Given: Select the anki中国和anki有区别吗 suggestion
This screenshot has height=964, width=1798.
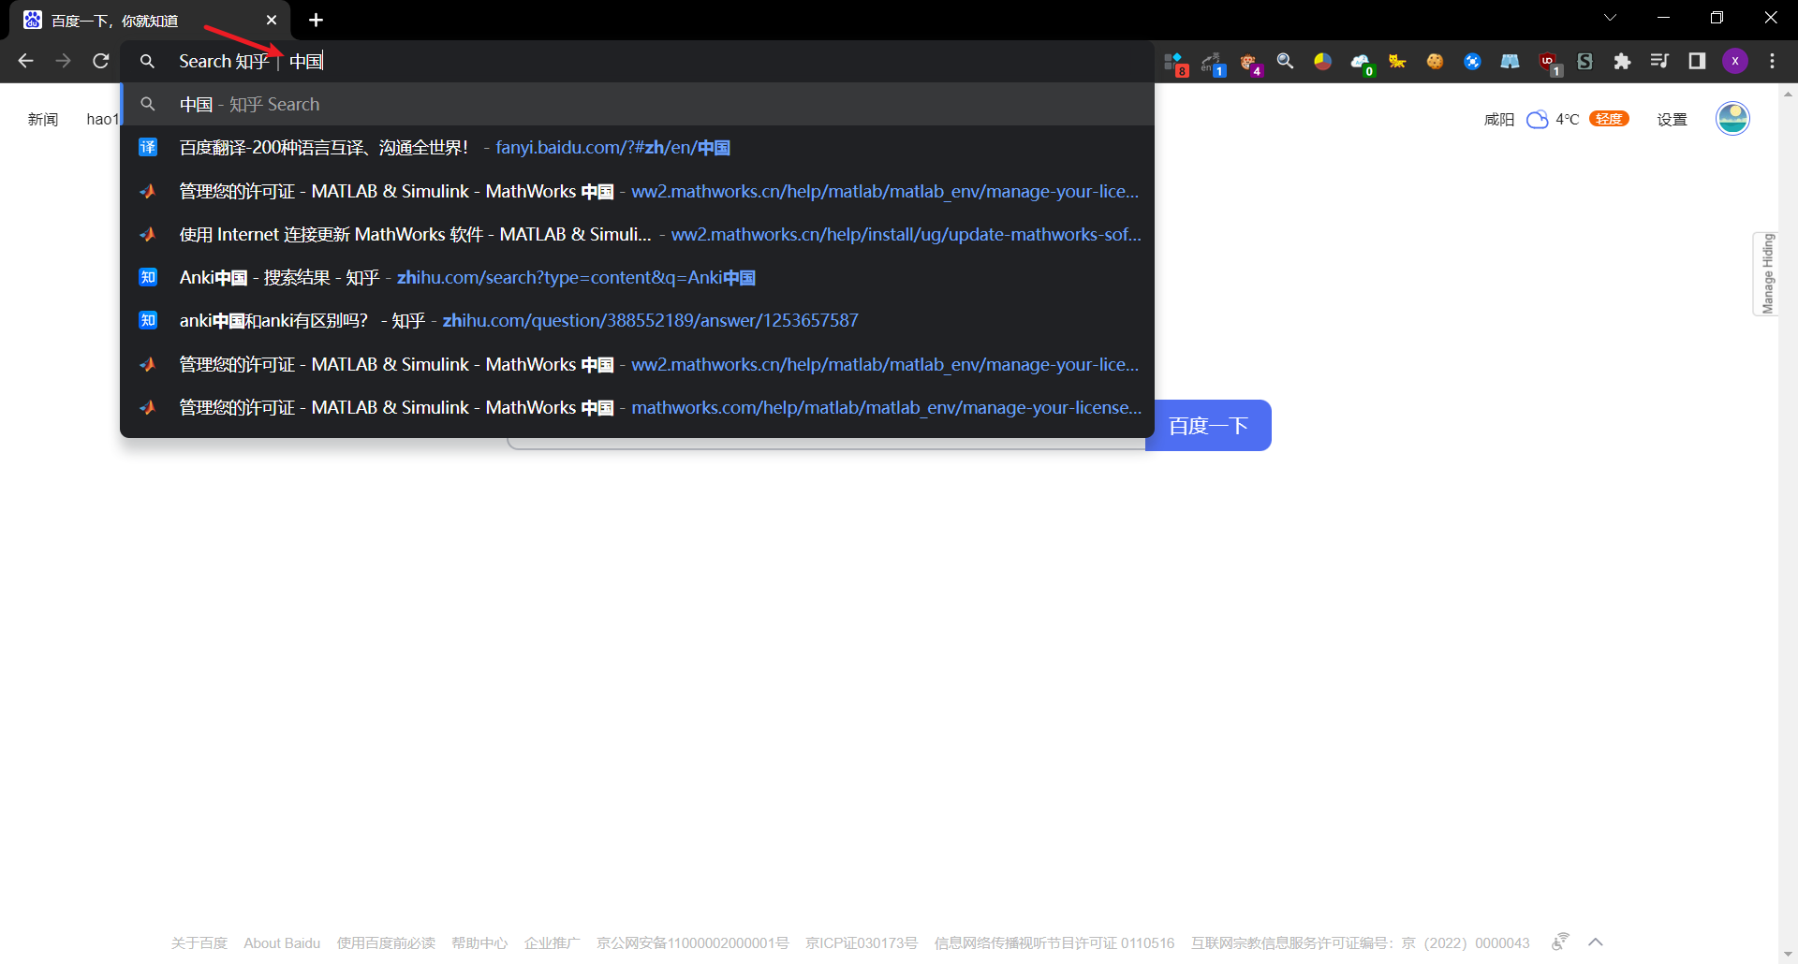Looking at the screenshot, I should (x=637, y=320).
